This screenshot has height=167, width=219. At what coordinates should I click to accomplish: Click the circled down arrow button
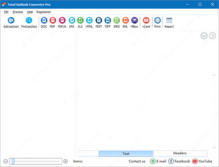[x=204, y=36]
